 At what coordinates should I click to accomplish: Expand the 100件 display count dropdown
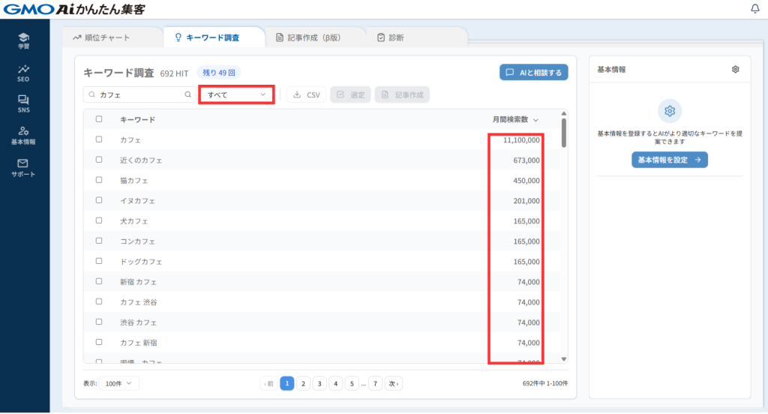pos(119,383)
